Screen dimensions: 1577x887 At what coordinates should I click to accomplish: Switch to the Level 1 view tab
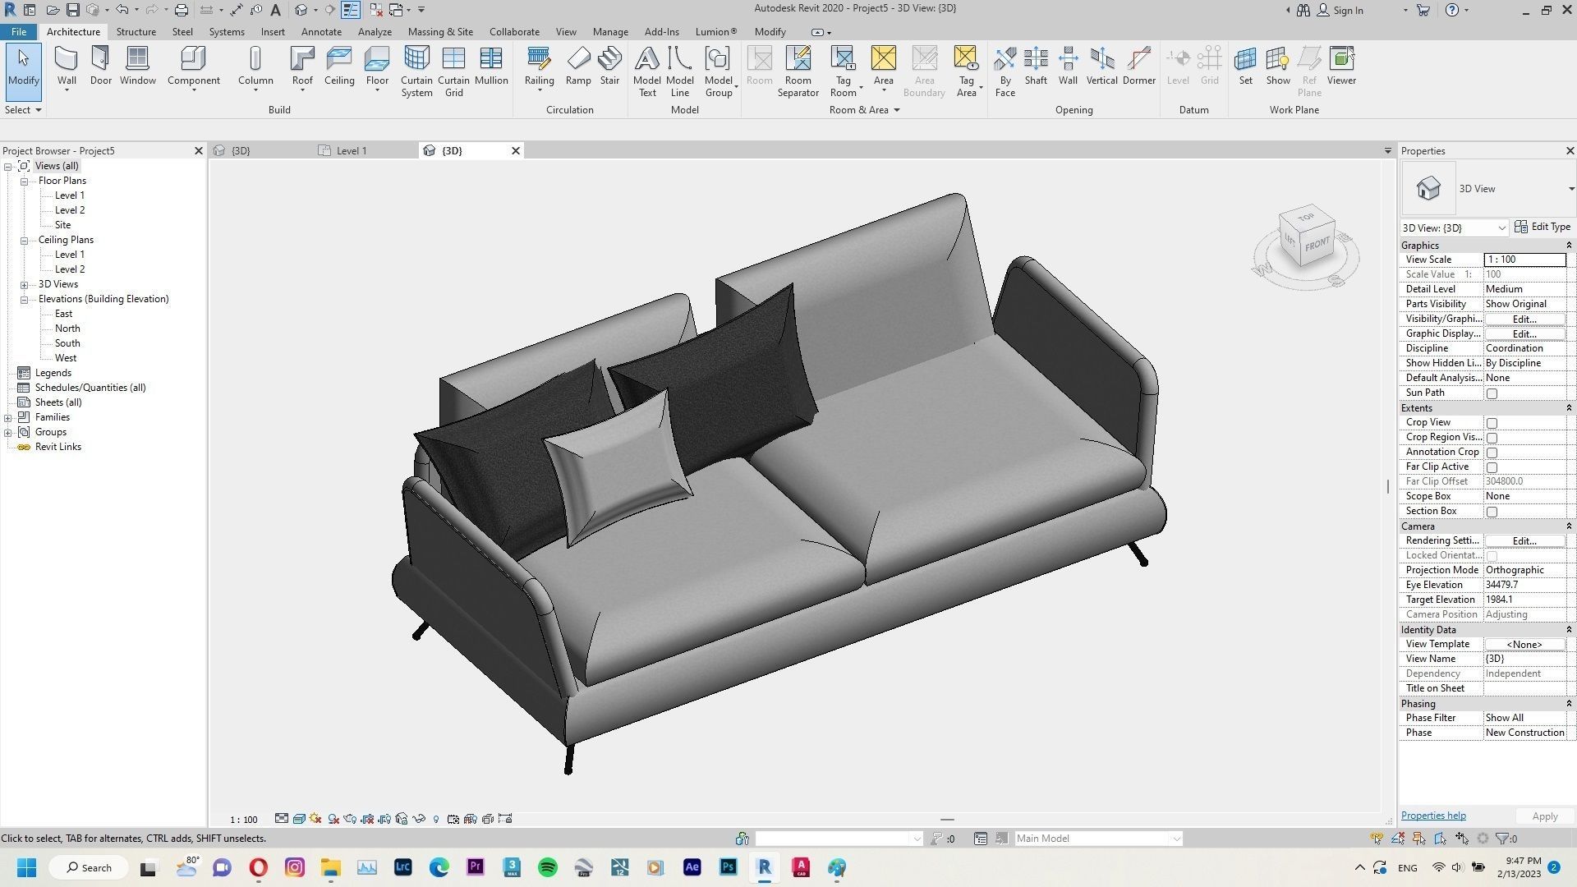(x=352, y=150)
